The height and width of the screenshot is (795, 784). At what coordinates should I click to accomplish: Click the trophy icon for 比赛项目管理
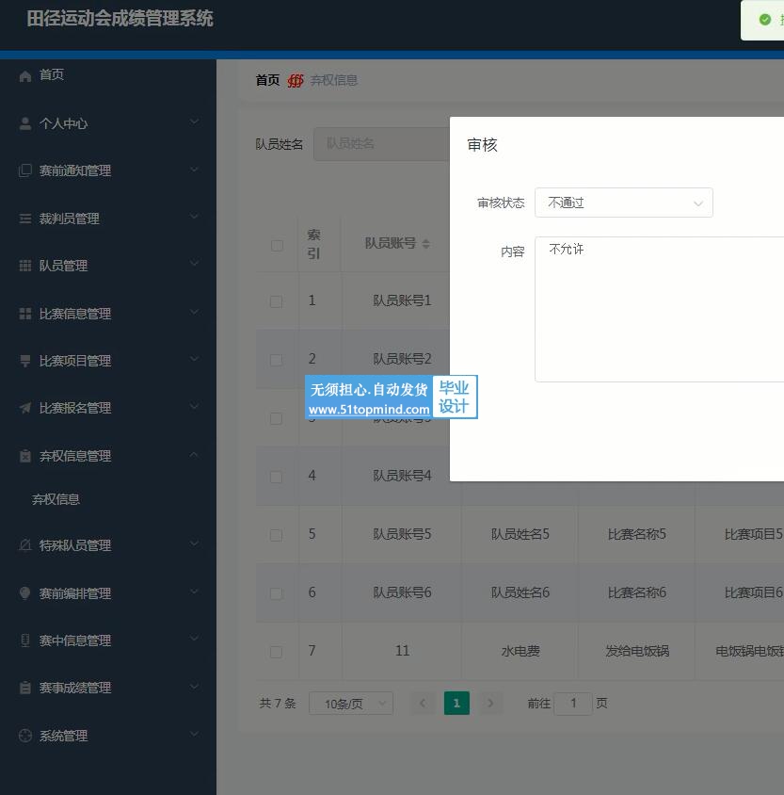pos(24,361)
